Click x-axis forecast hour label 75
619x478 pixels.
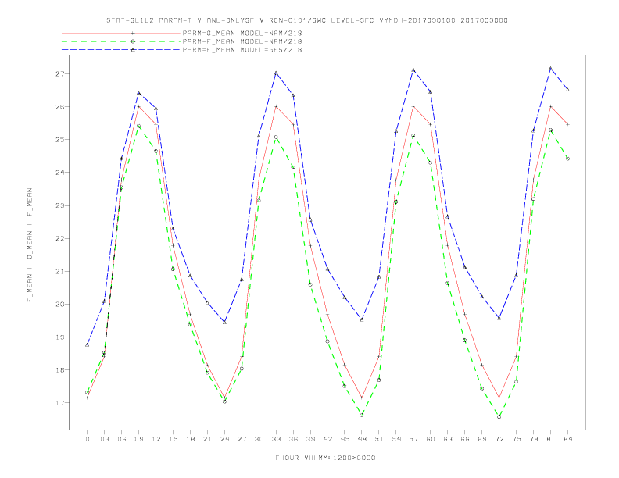(517, 439)
